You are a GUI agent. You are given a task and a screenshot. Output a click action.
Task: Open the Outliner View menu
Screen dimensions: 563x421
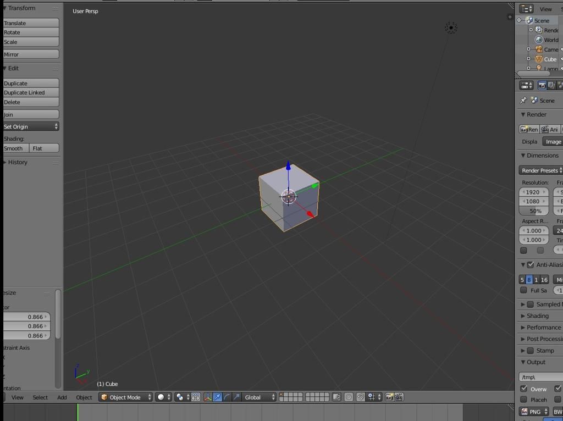(545, 9)
